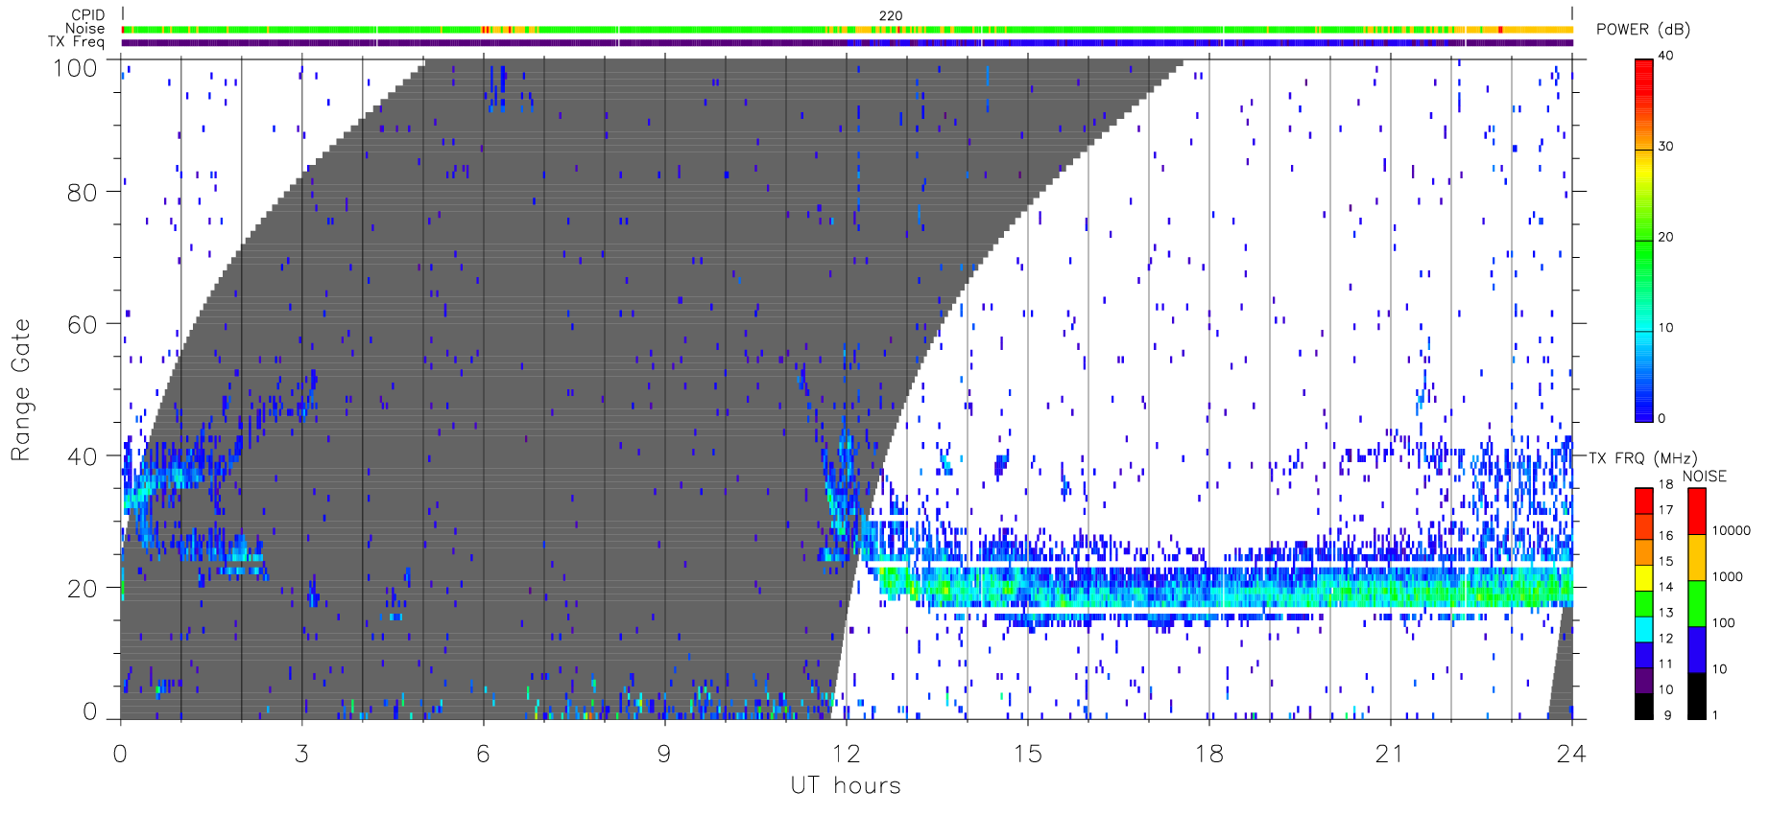Select the purple swatch in the TX FRQ legend
Viewport: 1769px width, 815px height.
[1644, 681]
